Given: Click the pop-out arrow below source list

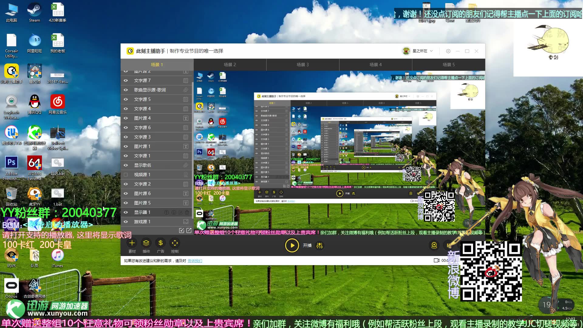Looking at the screenshot, I should (x=189, y=231).
